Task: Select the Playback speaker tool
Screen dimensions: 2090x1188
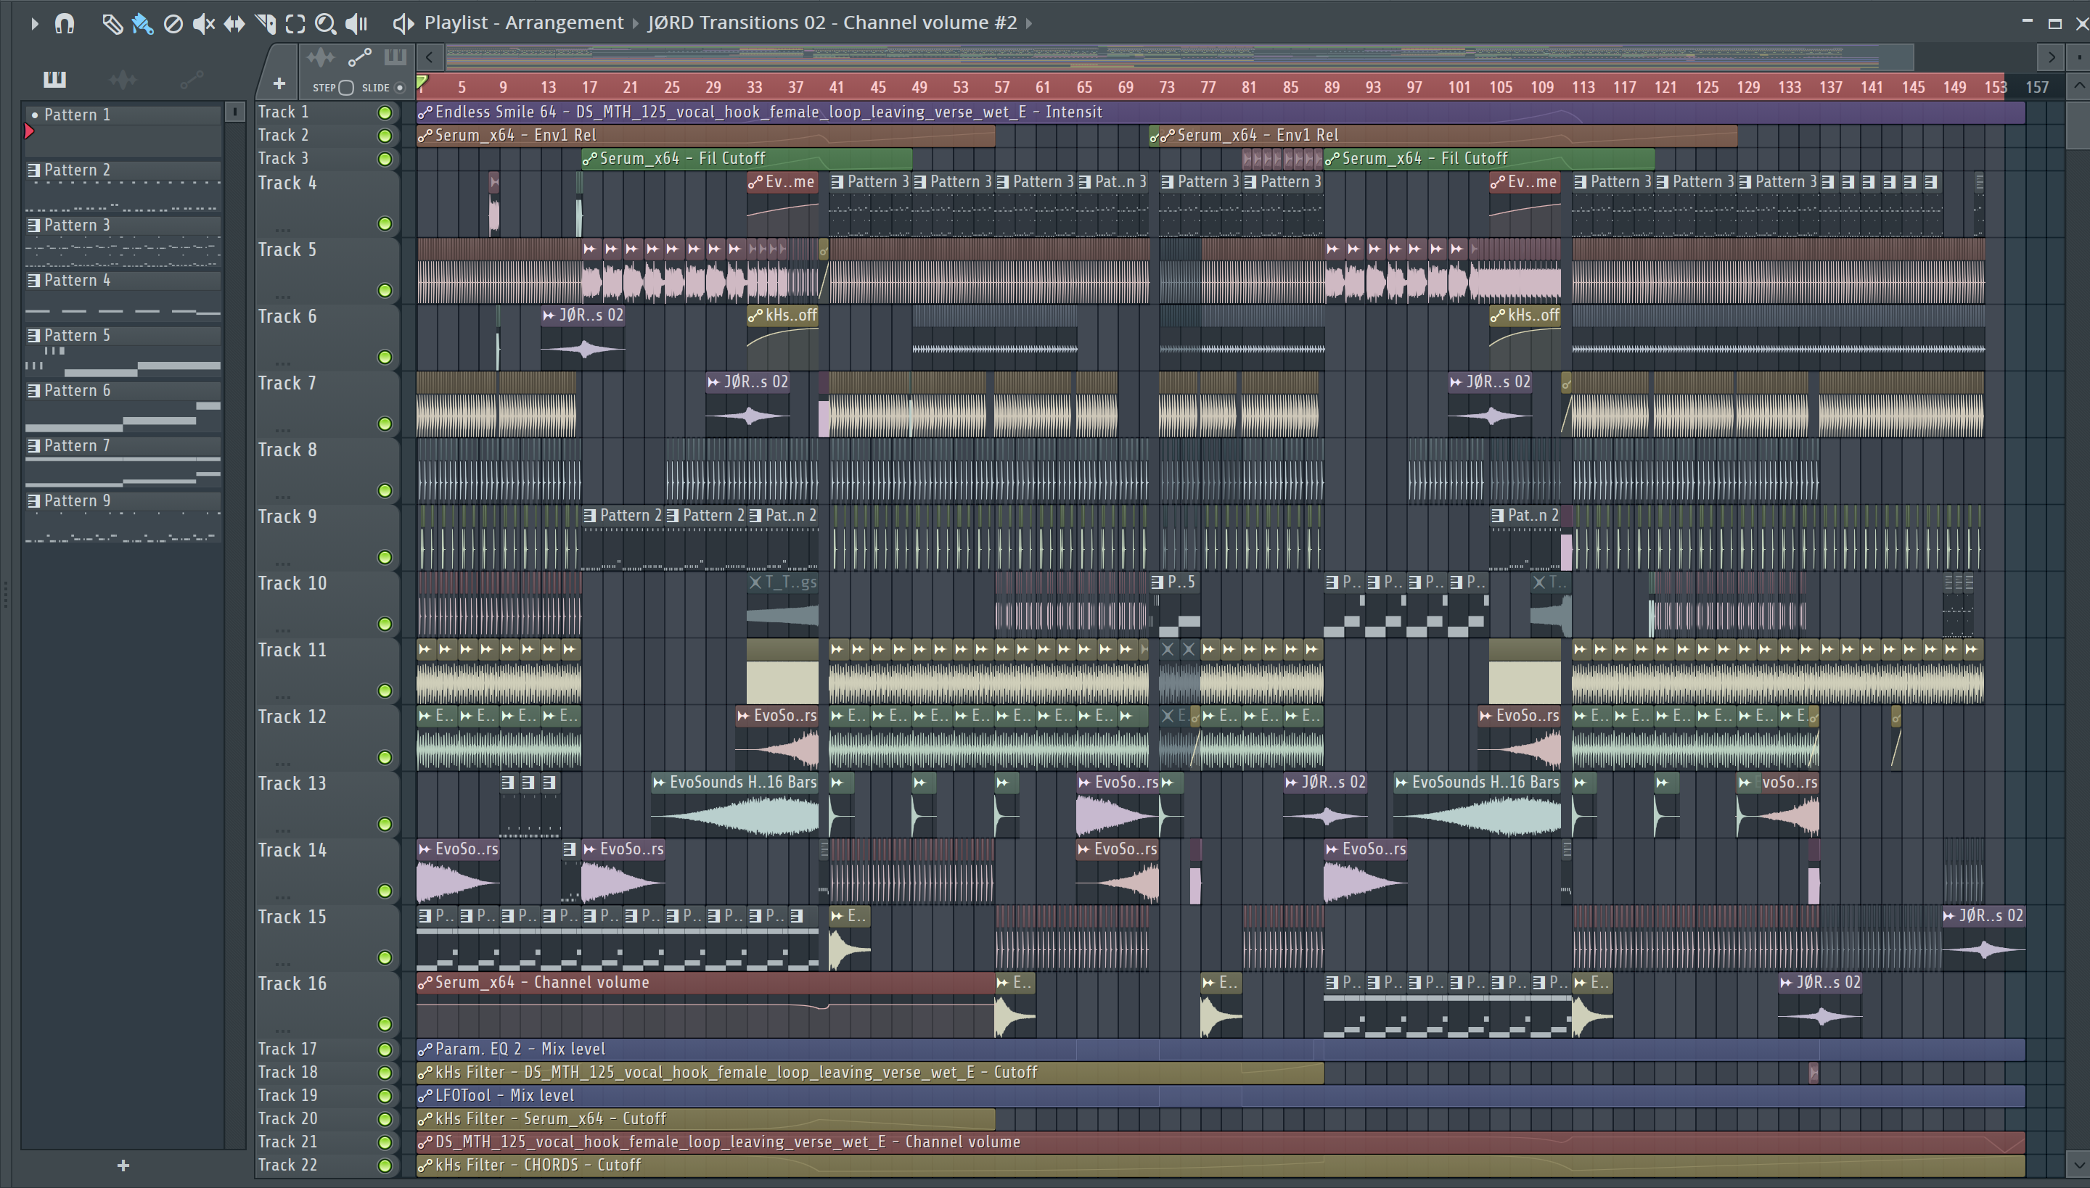Action: click(x=357, y=24)
